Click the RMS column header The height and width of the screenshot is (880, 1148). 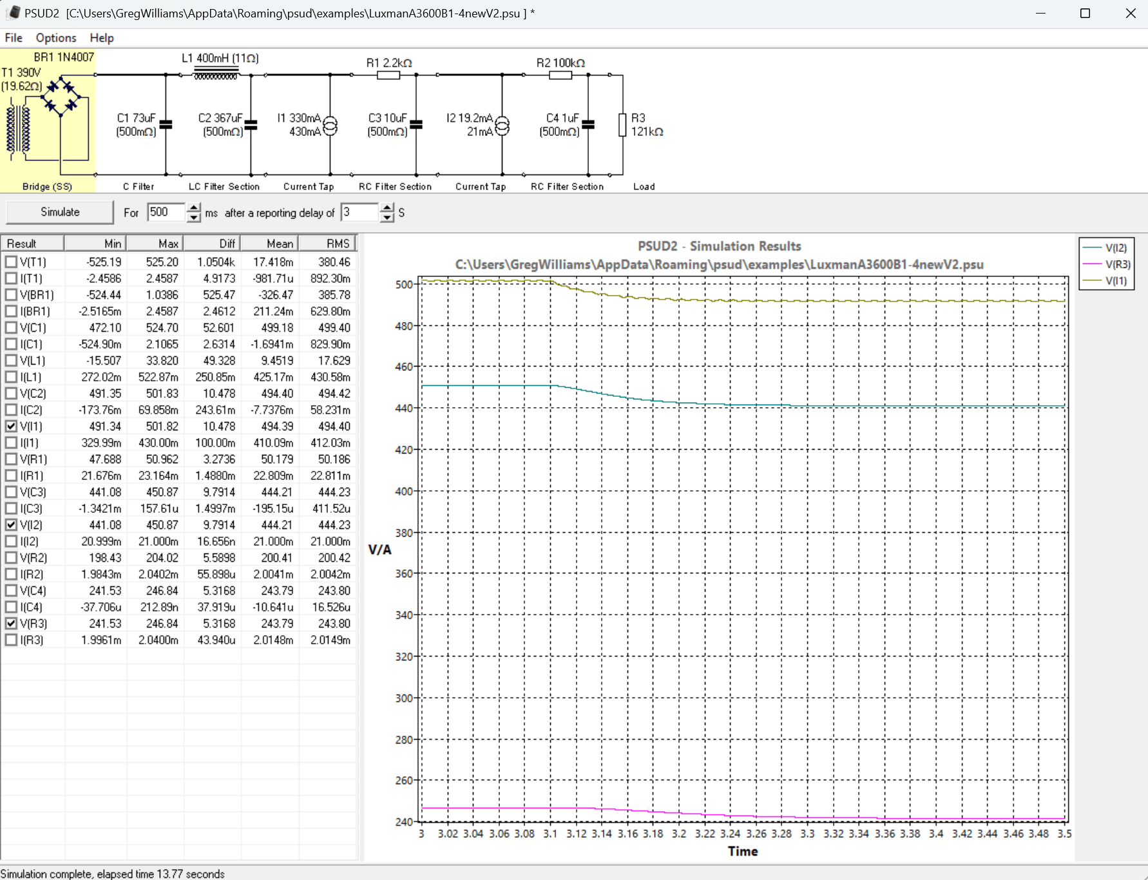point(327,244)
